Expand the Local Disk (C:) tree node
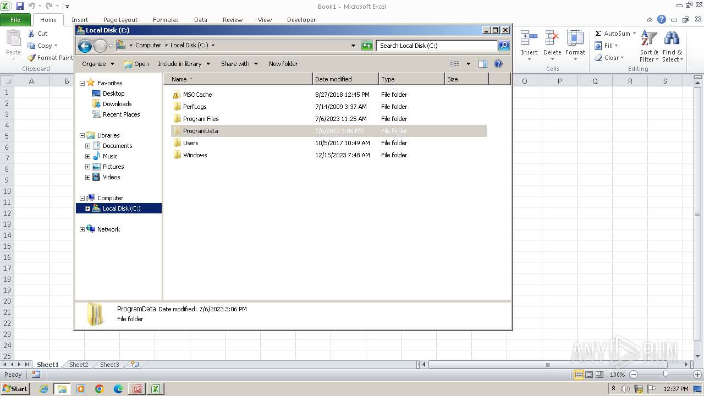This screenshot has width=704, height=396. point(87,208)
